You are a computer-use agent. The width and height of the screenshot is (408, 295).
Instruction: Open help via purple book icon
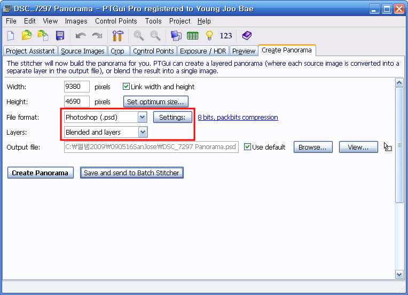coord(247,35)
